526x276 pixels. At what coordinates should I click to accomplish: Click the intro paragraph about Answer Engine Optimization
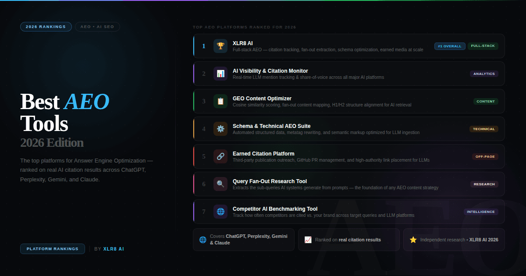(x=86, y=170)
